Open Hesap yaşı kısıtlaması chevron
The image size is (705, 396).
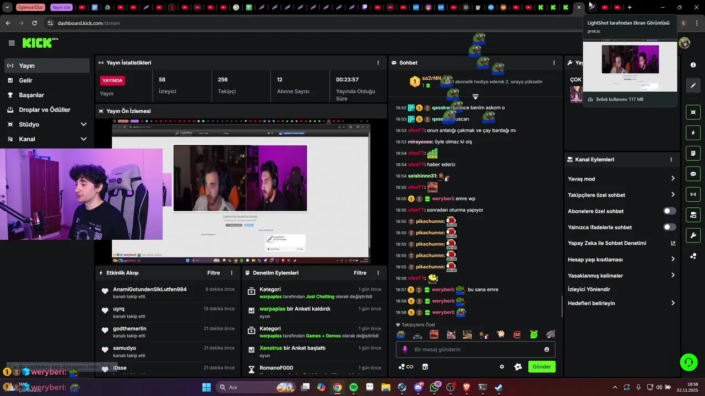673,260
